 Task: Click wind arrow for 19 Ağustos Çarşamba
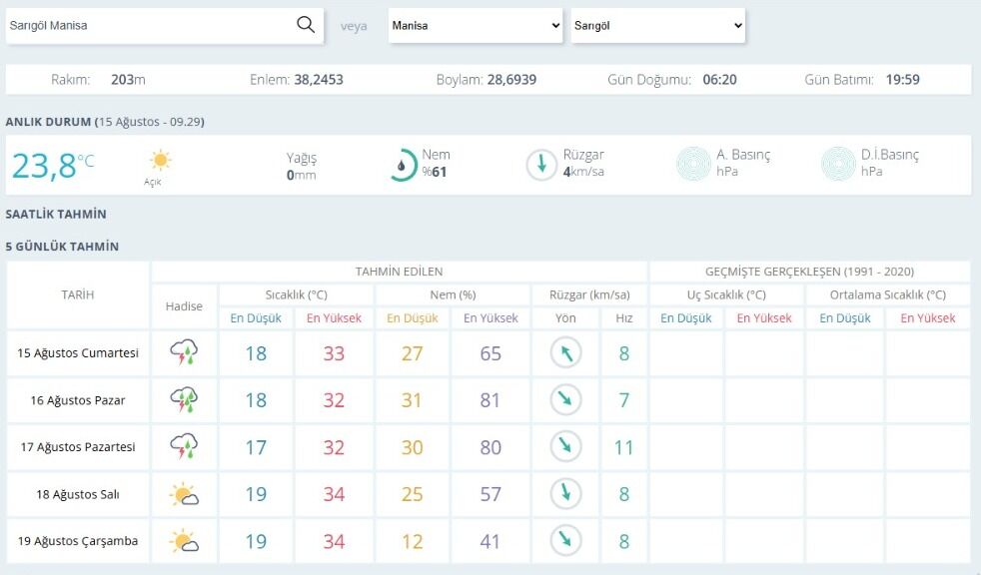pyautogui.click(x=565, y=541)
